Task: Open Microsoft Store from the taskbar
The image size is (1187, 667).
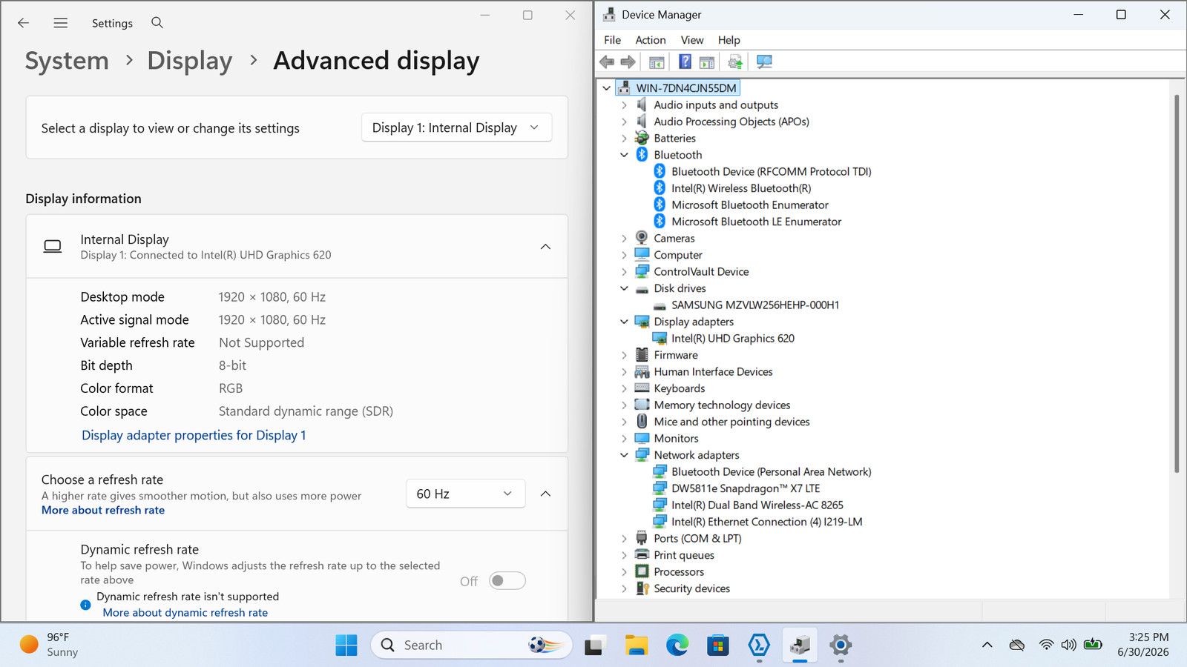Action: (717, 646)
